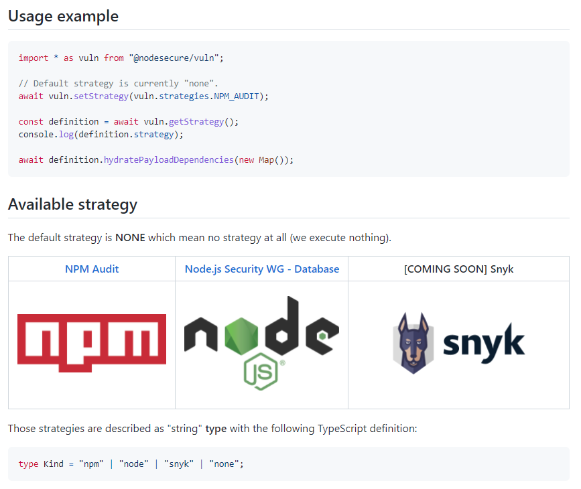
Task: Click the "Available strategy" heading
Action: [72, 204]
